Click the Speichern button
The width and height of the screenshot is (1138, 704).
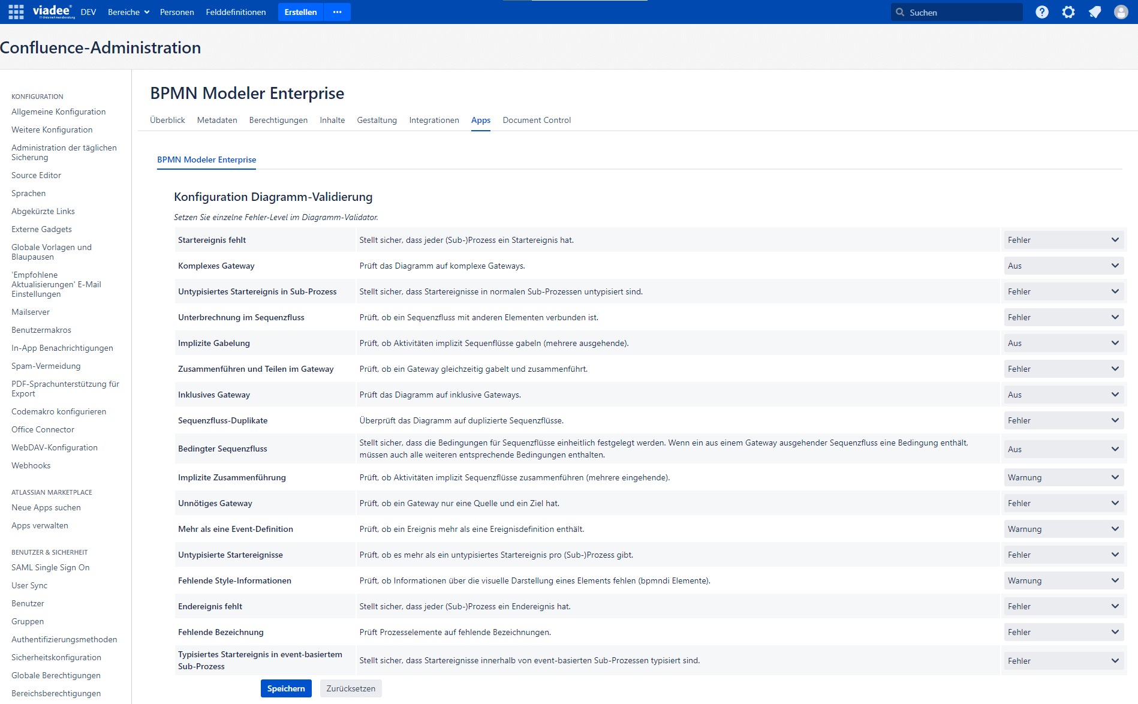pos(286,688)
